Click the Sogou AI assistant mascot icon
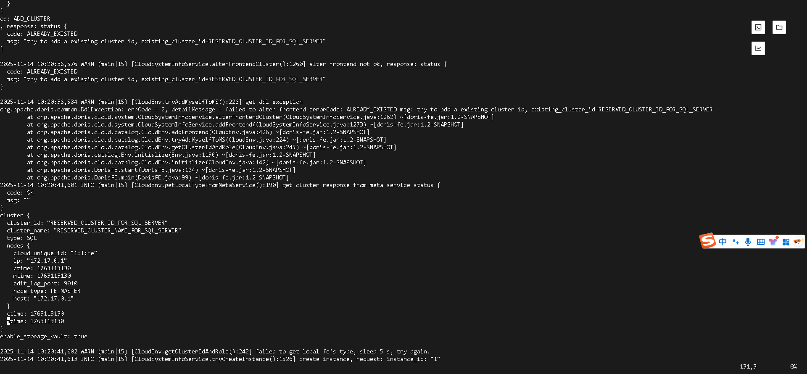 [798, 242]
